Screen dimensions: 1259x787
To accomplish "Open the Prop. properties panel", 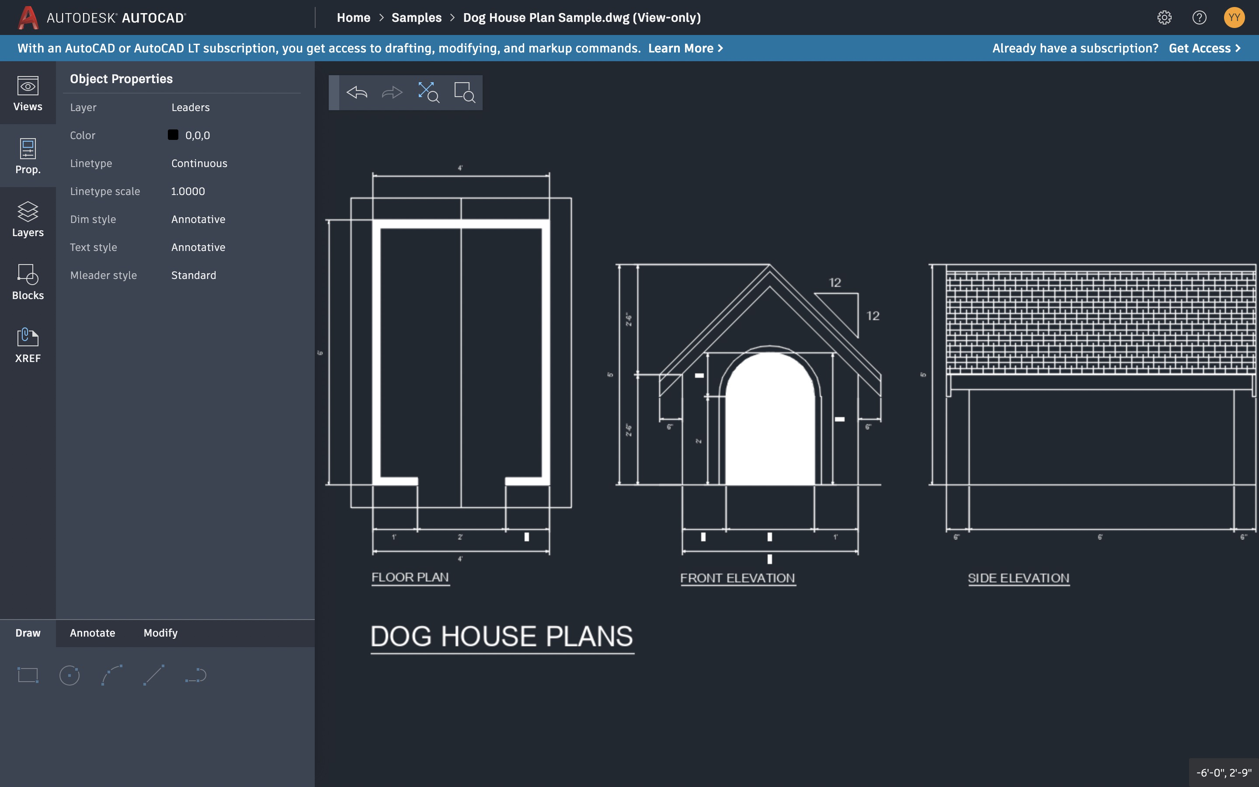I will (x=28, y=156).
